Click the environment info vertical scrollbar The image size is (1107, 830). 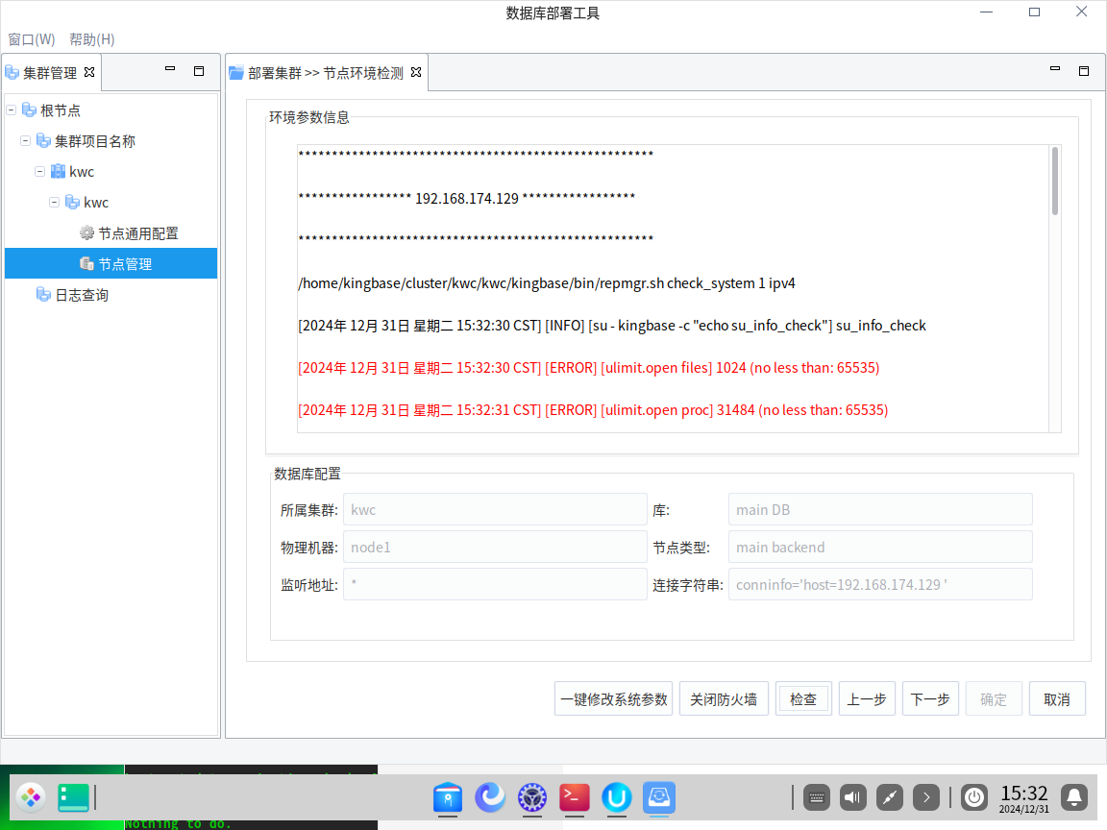click(1054, 181)
